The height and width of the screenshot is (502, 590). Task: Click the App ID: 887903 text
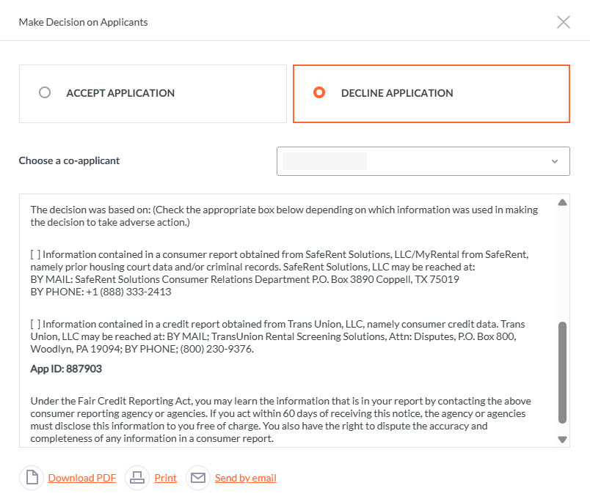click(66, 369)
